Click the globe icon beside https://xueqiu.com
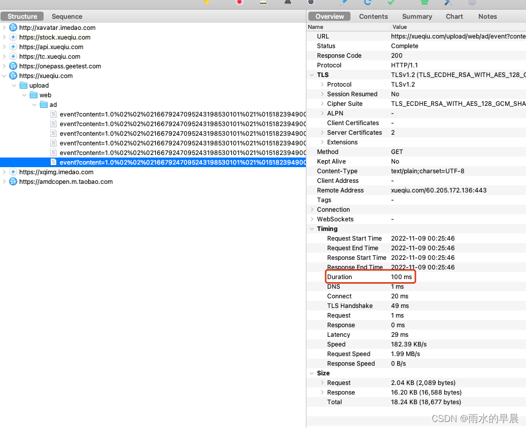This screenshot has width=526, height=428. (13, 75)
